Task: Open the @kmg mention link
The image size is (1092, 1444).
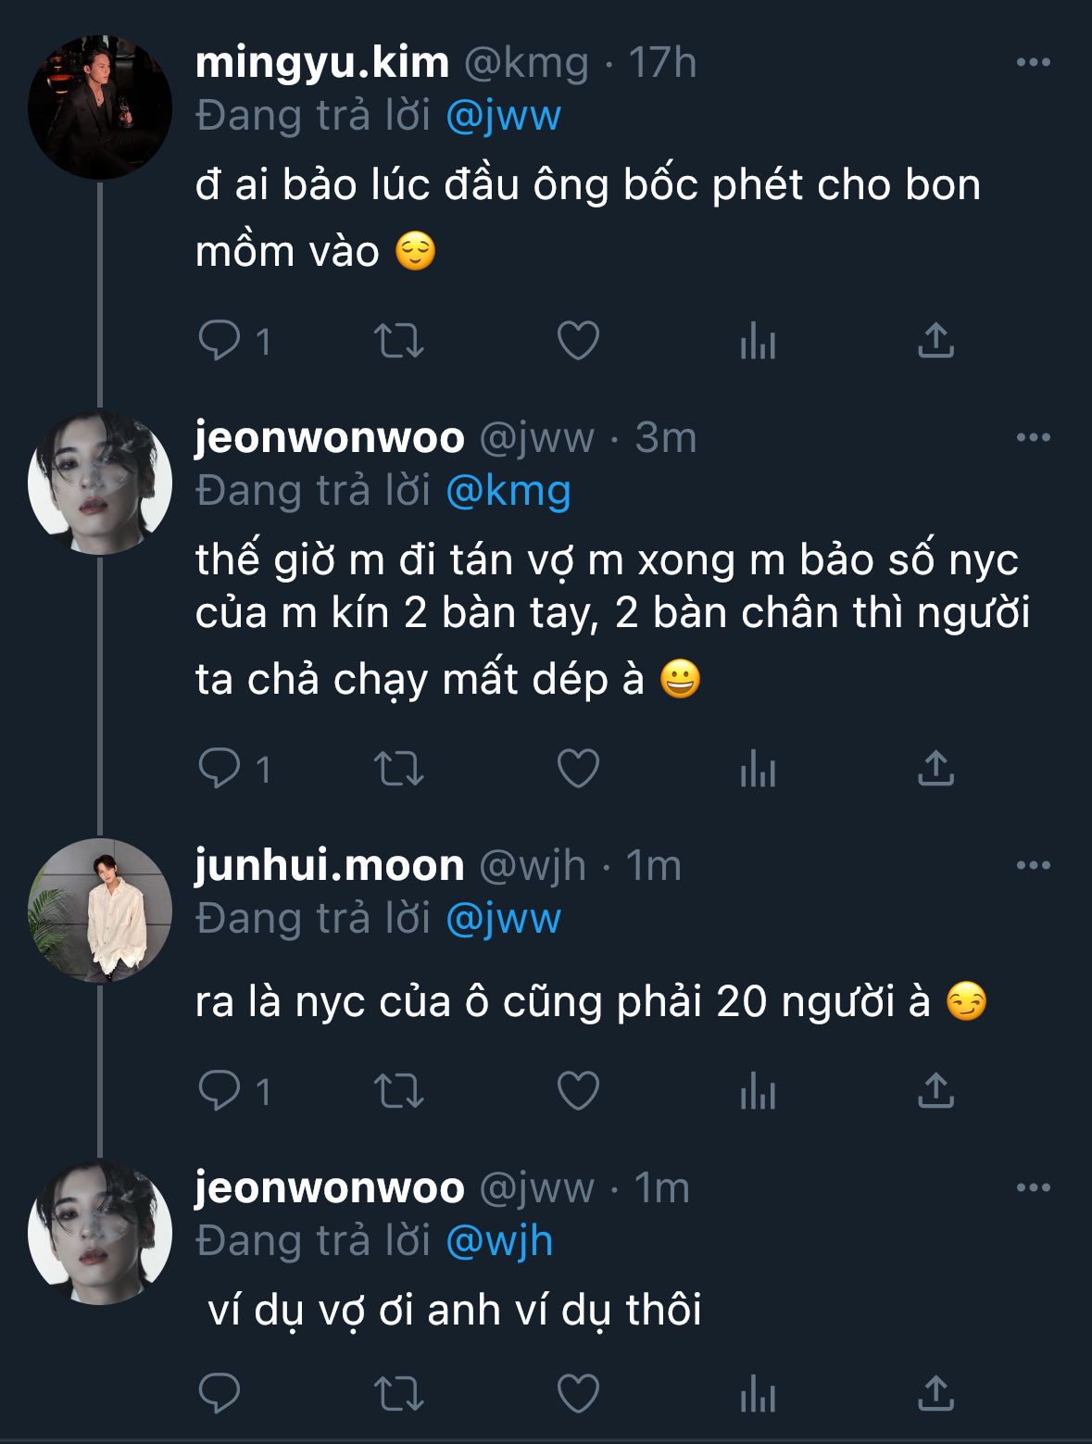Action: pos(508,492)
